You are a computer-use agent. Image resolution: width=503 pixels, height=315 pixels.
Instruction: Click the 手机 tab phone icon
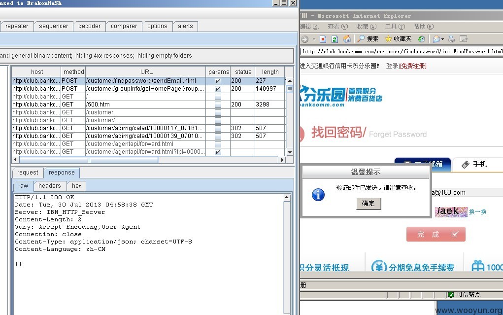point(466,165)
